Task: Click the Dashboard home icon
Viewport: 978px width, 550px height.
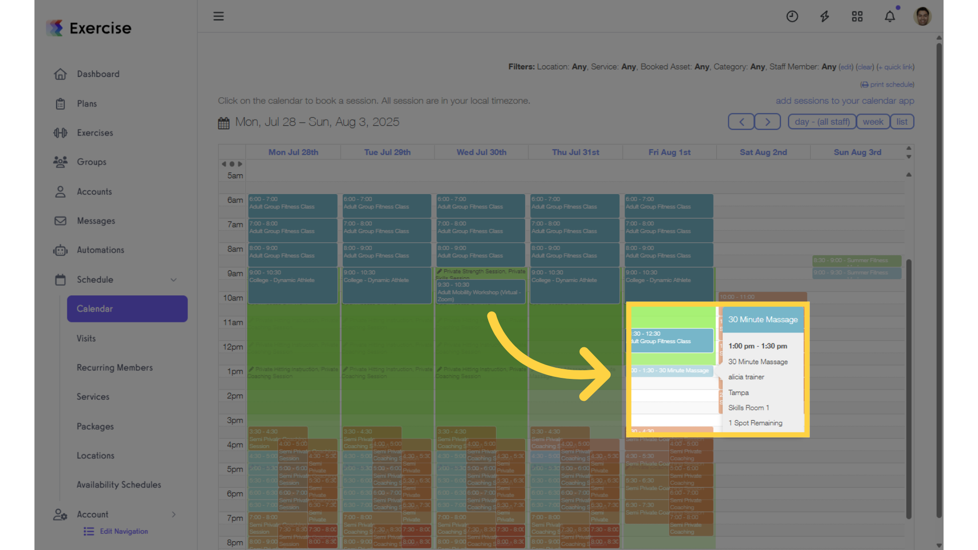Action: point(60,74)
